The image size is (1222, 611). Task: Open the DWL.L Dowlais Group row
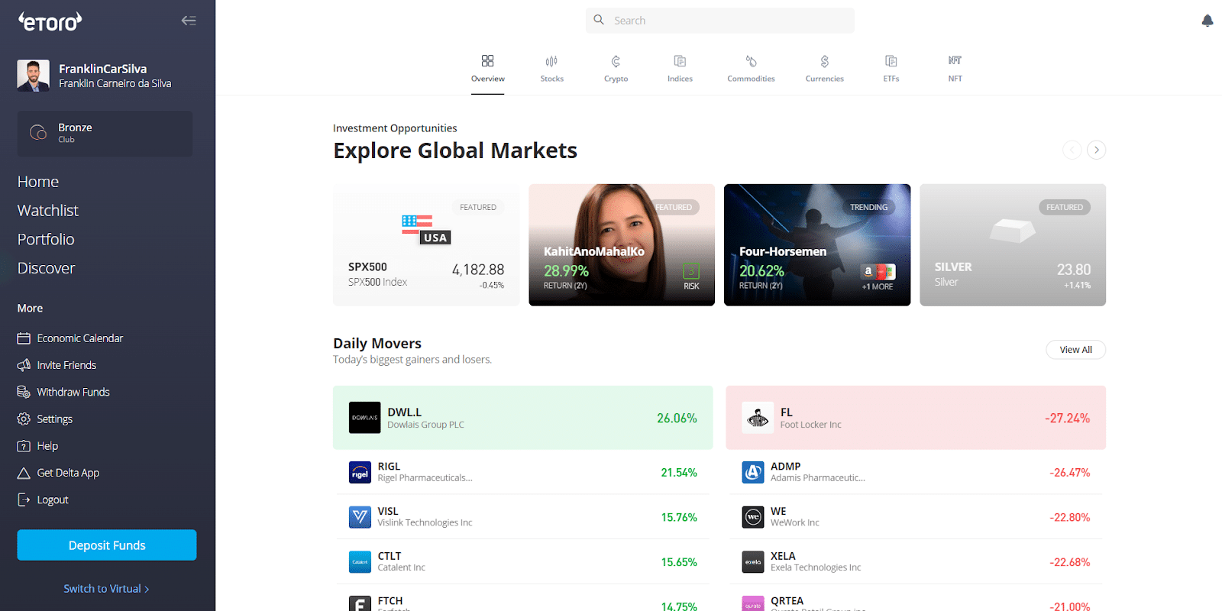click(x=523, y=418)
